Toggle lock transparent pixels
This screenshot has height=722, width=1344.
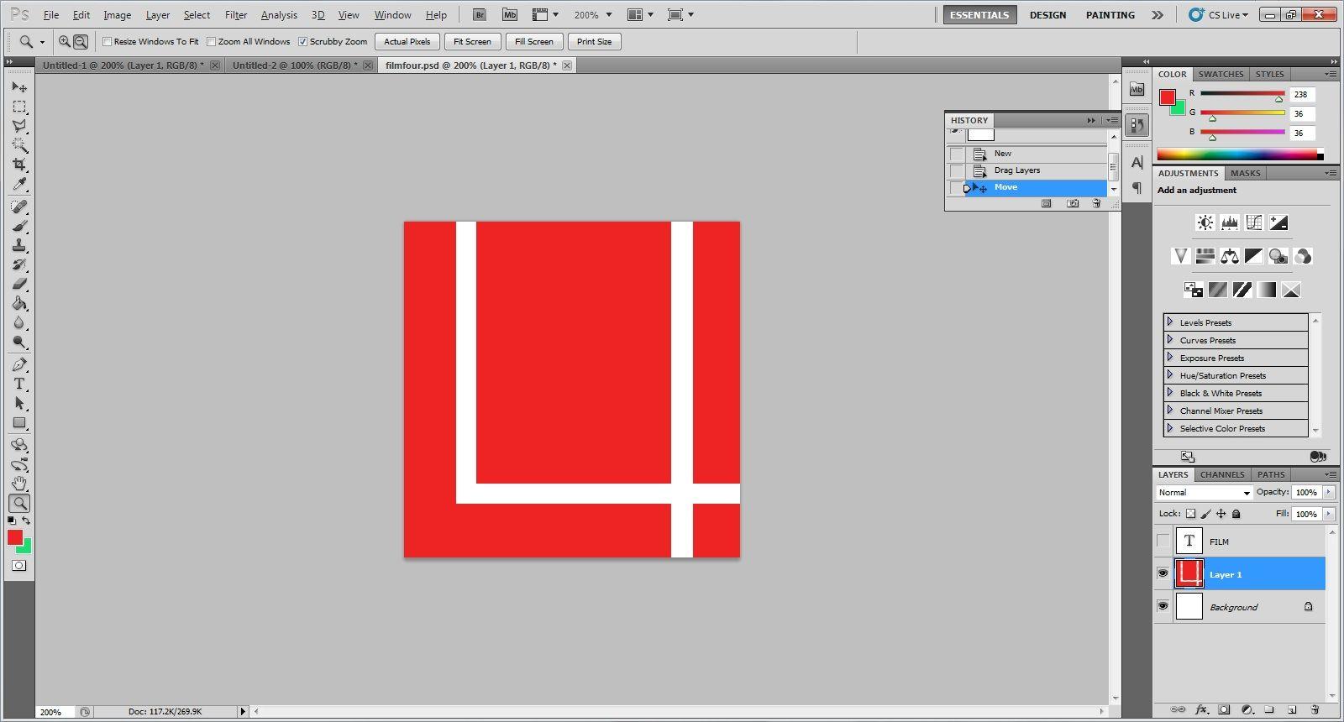tap(1190, 514)
